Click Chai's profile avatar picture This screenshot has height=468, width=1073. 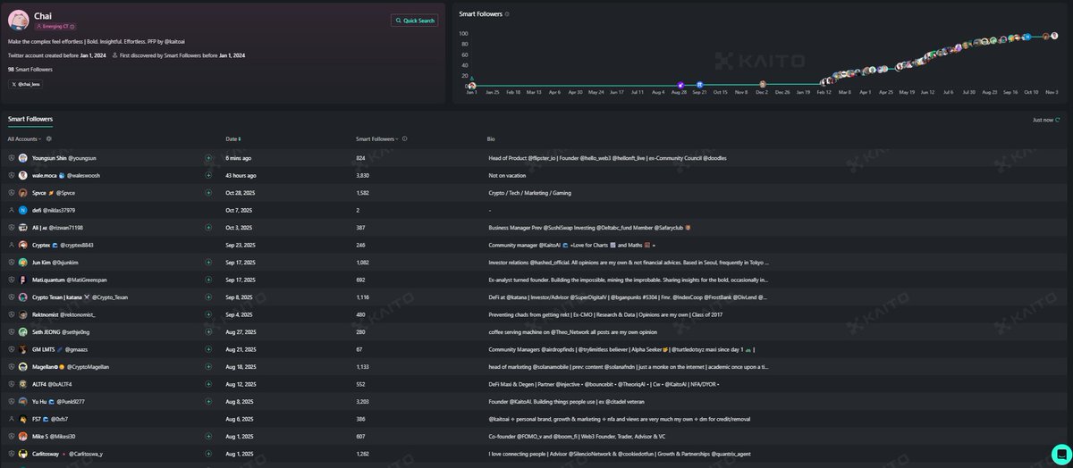click(x=18, y=21)
